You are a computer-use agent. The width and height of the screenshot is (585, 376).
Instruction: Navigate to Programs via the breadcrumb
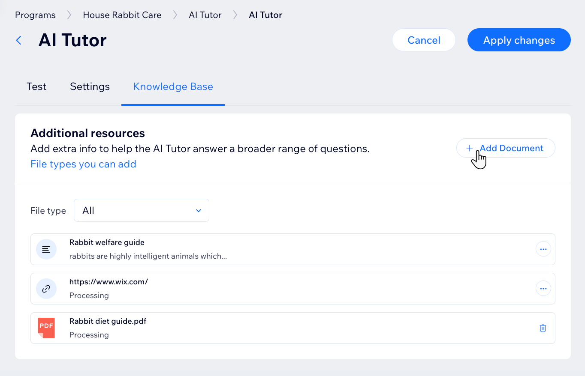click(35, 15)
